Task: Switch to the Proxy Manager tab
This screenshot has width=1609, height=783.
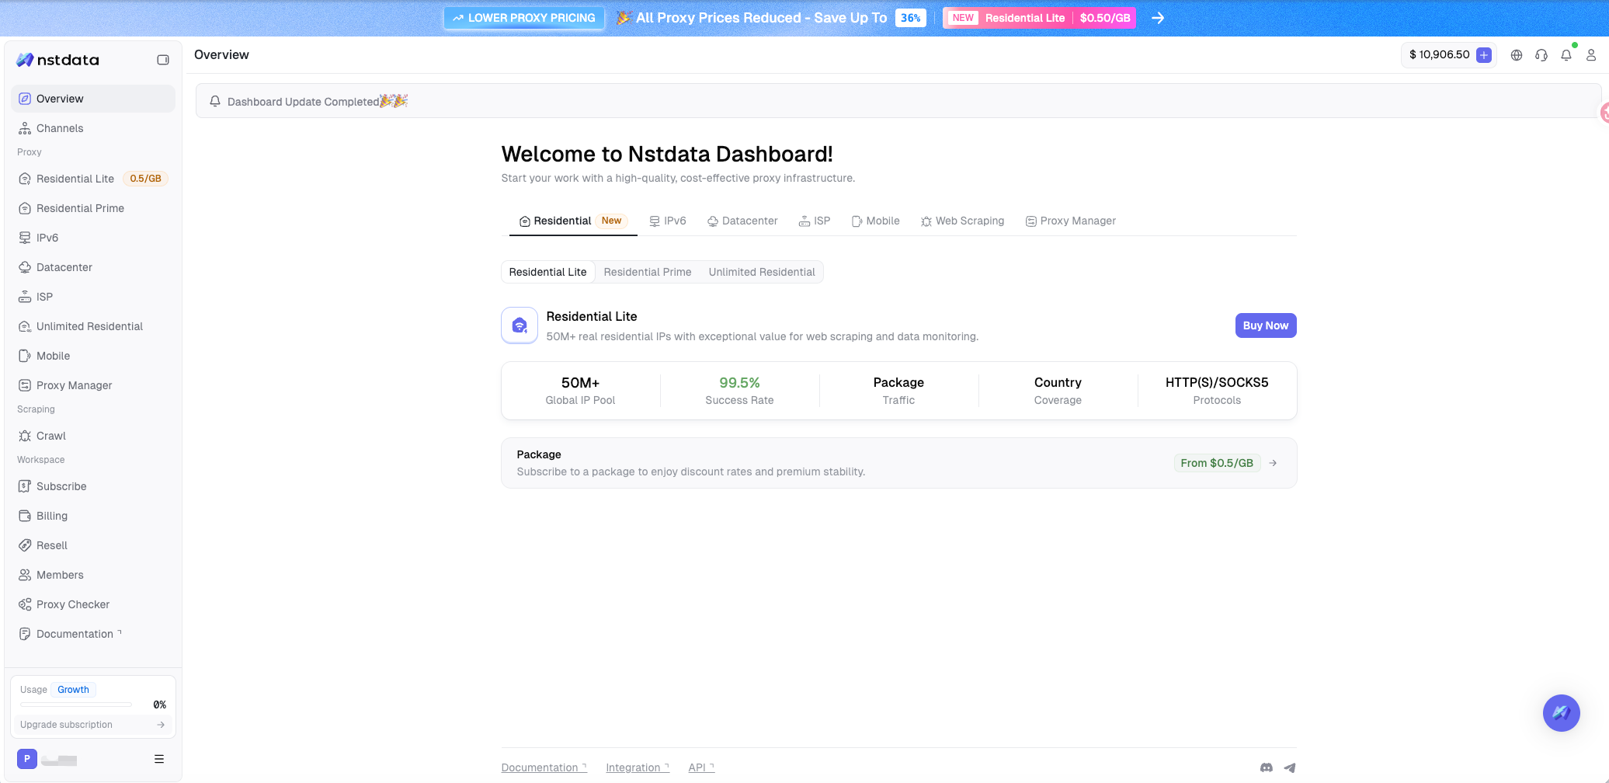Action: click(1071, 221)
